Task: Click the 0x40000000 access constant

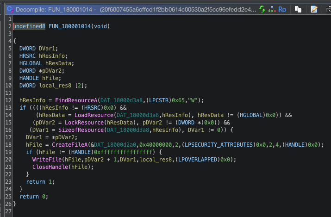Action: (x=156, y=145)
